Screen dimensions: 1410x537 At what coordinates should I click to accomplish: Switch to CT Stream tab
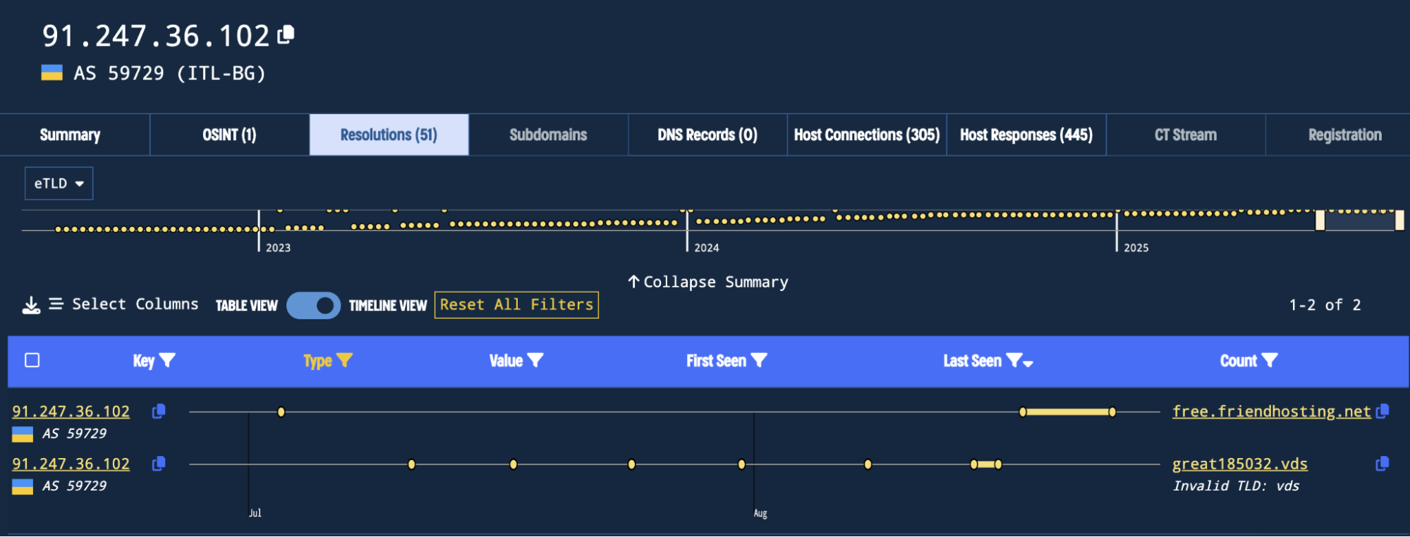click(1186, 135)
